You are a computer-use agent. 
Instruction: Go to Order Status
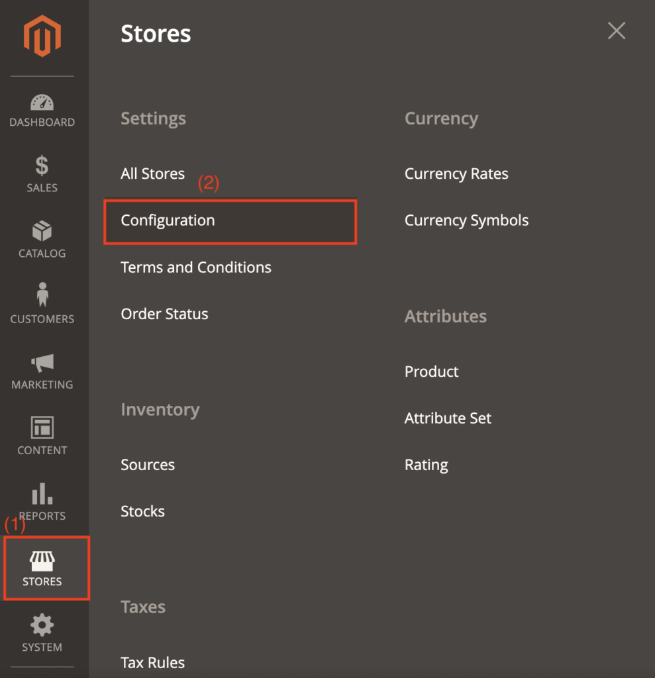pos(164,314)
